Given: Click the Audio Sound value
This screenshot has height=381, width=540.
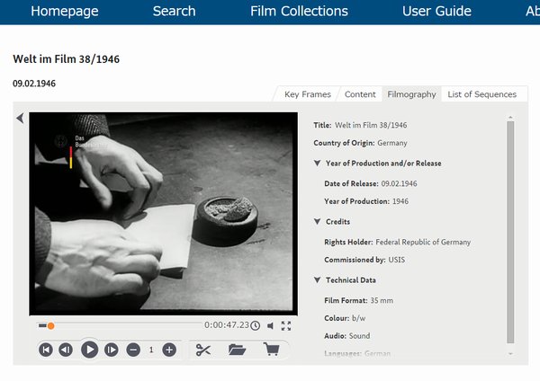Looking at the screenshot, I should point(359,335).
